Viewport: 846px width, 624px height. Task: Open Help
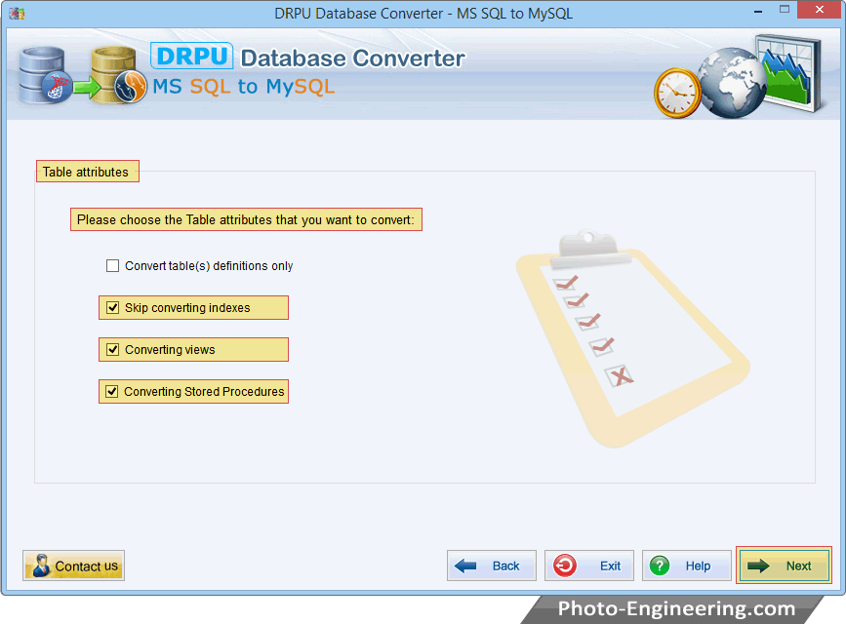687,565
